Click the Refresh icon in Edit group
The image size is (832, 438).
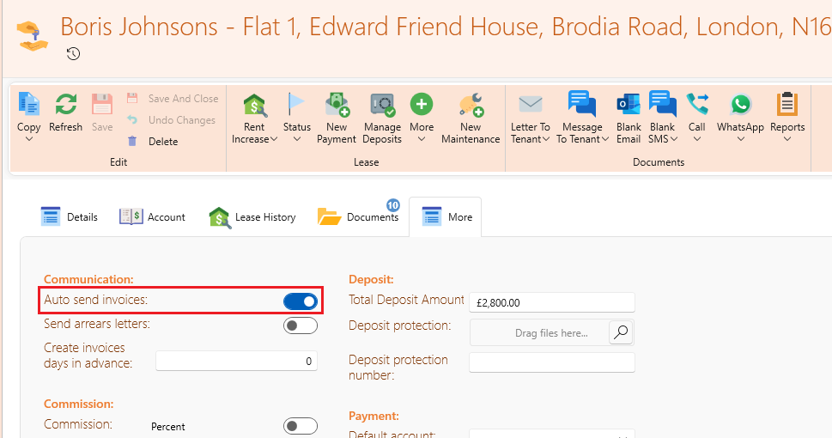pyautogui.click(x=66, y=105)
